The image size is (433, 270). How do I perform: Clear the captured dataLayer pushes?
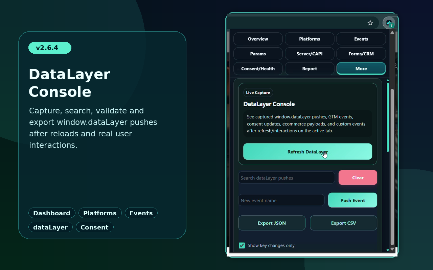pyautogui.click(x=358, y=178)
